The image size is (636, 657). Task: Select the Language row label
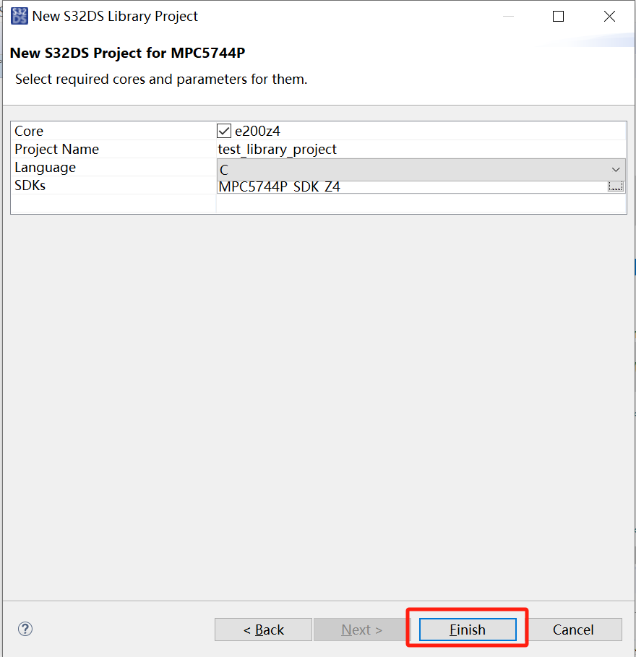46,167
